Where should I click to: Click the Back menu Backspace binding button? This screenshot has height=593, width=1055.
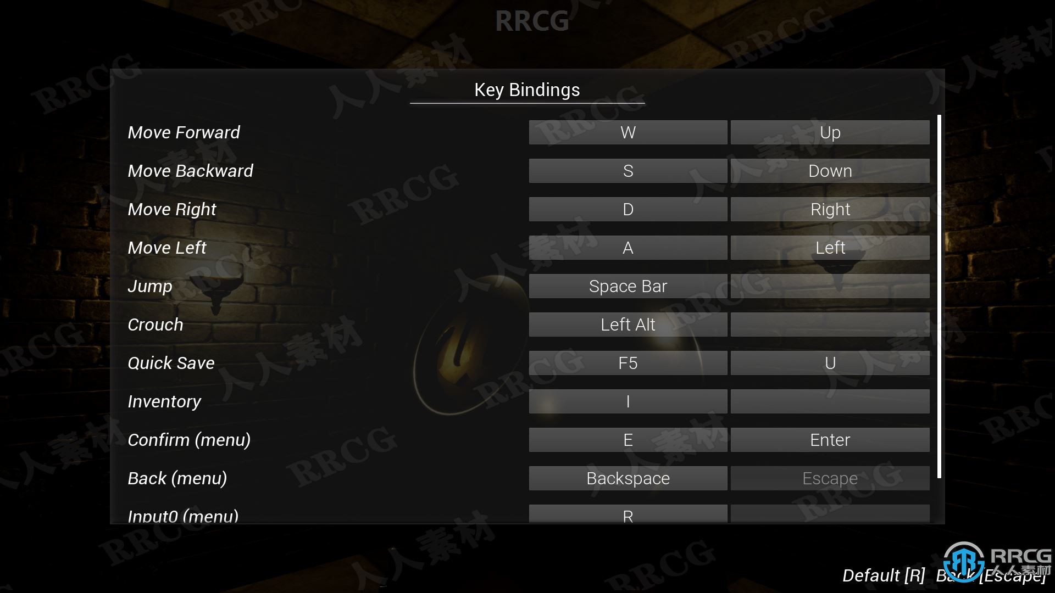(x=628, y=478)
